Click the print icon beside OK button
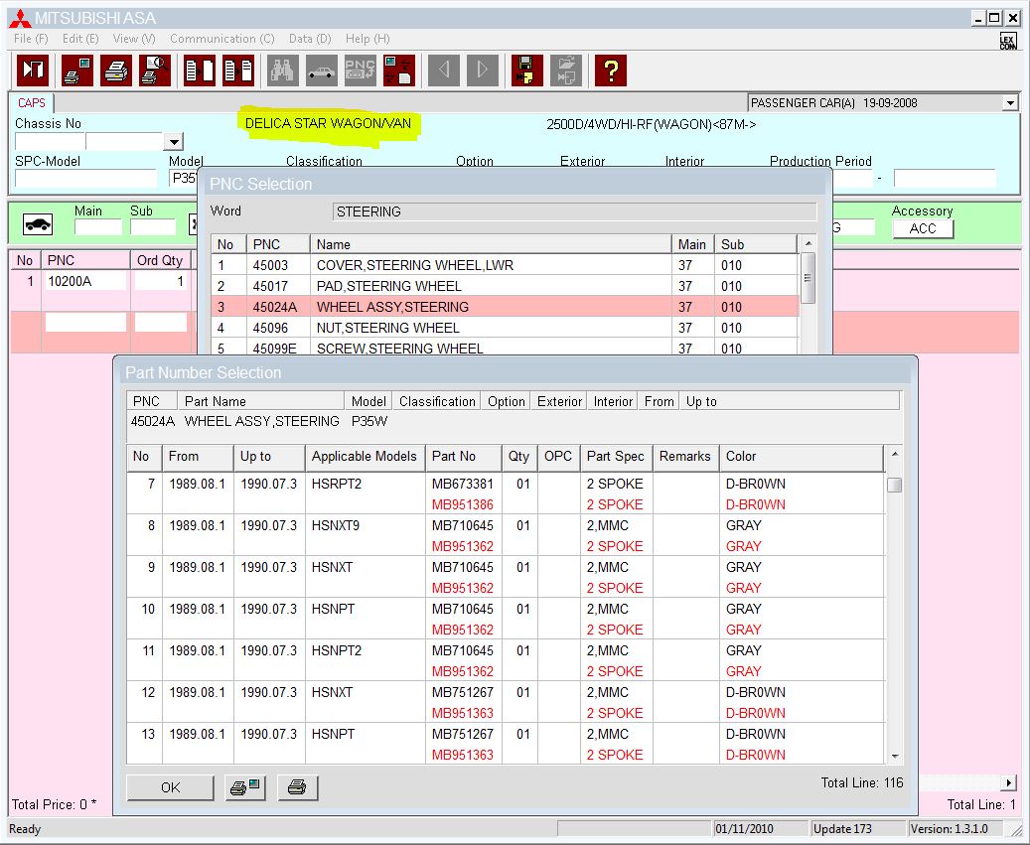Screen dimensions: 1030x845 [297, 787]
